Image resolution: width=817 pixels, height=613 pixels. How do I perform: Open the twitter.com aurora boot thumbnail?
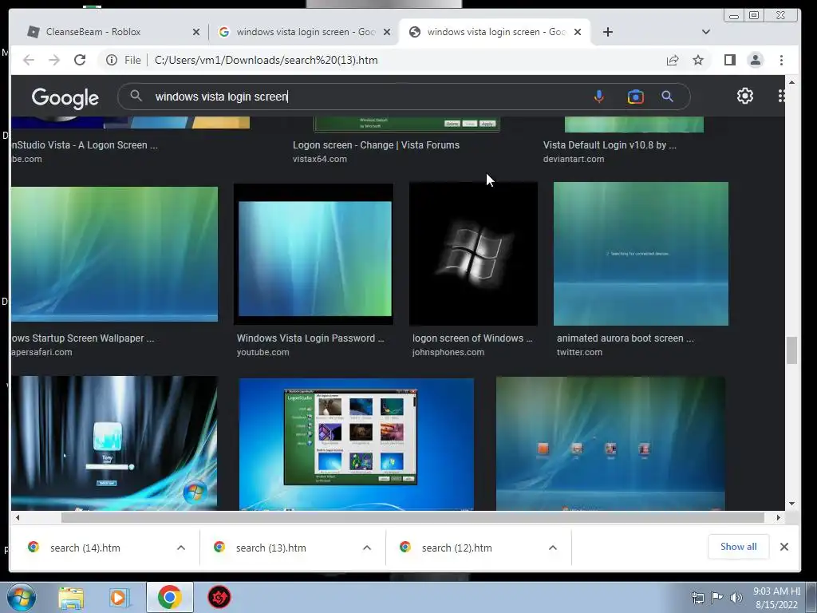coord(641,254)
